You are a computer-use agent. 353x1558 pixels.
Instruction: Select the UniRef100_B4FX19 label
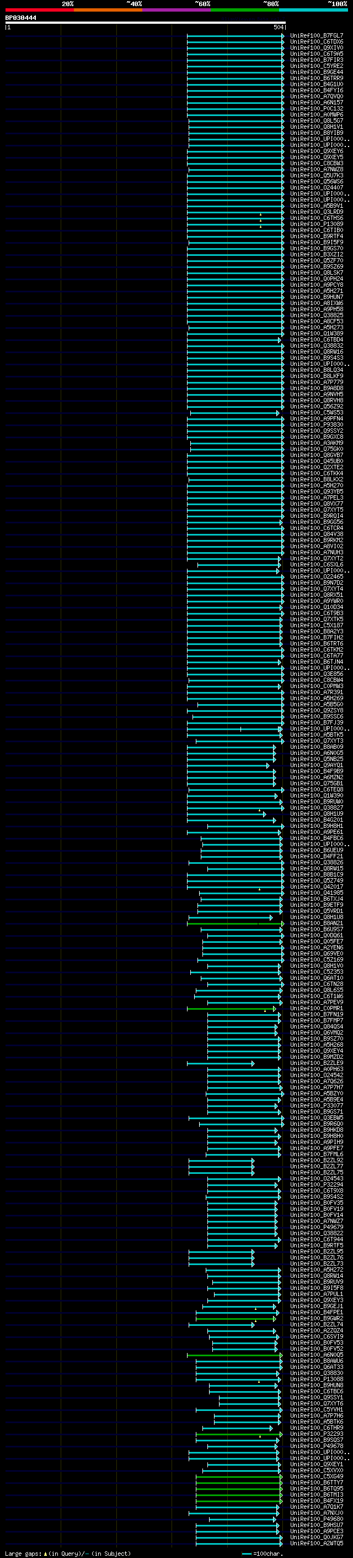pos(317,1501)
